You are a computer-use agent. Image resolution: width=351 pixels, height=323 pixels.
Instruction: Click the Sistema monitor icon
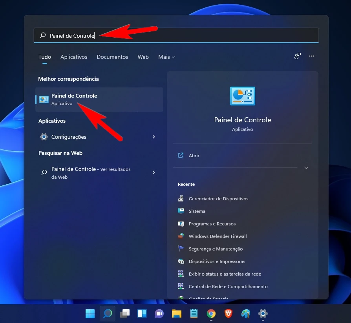coord(181,211)
